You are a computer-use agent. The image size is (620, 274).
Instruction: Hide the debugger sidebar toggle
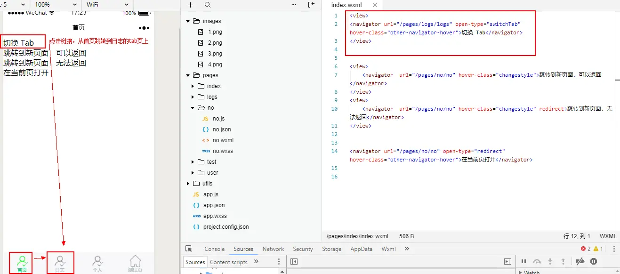click(507, 262)
